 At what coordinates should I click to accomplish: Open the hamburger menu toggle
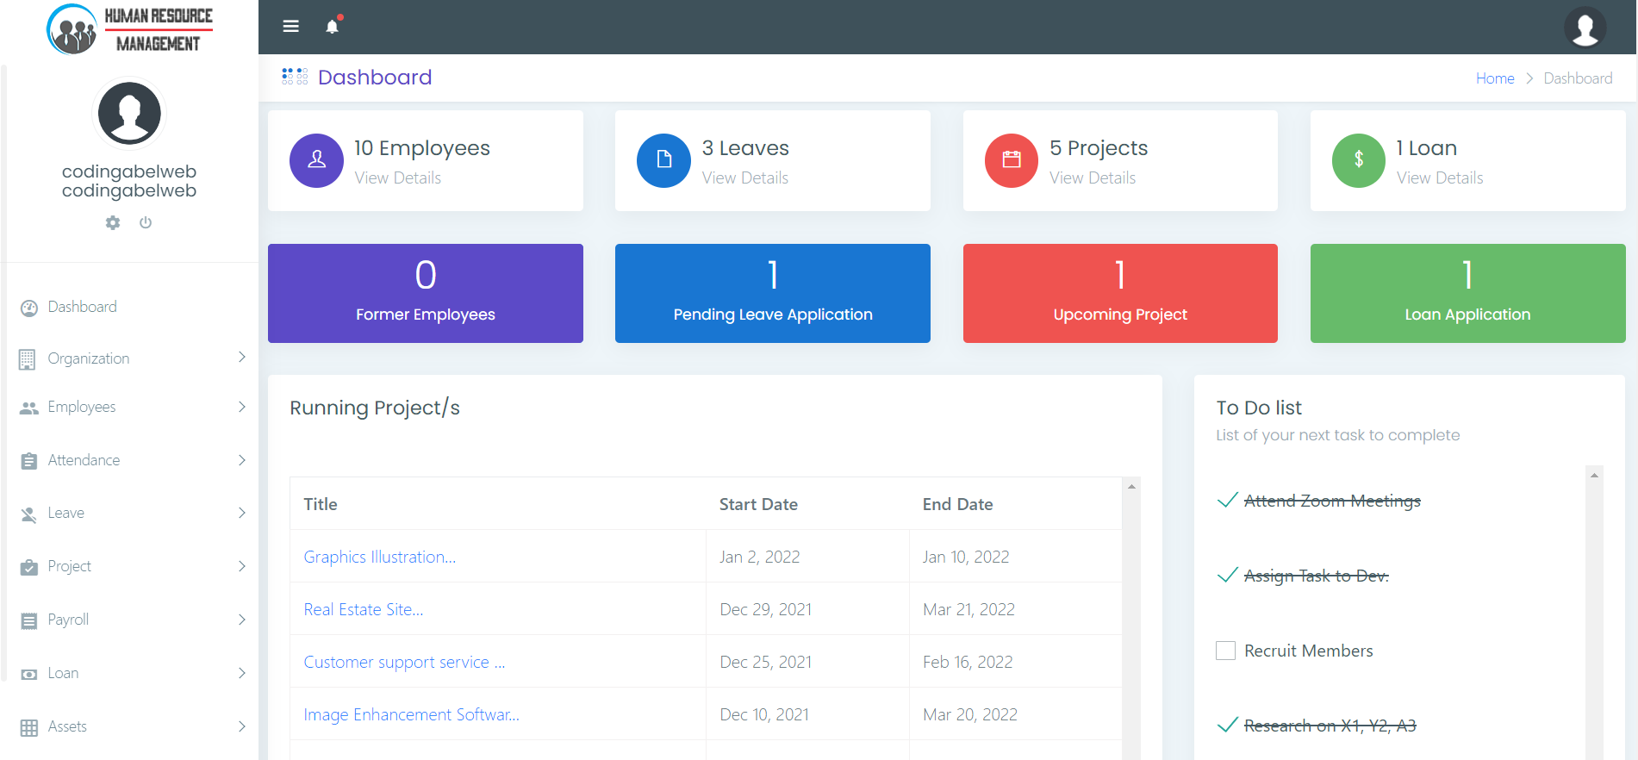coord(291,27)
